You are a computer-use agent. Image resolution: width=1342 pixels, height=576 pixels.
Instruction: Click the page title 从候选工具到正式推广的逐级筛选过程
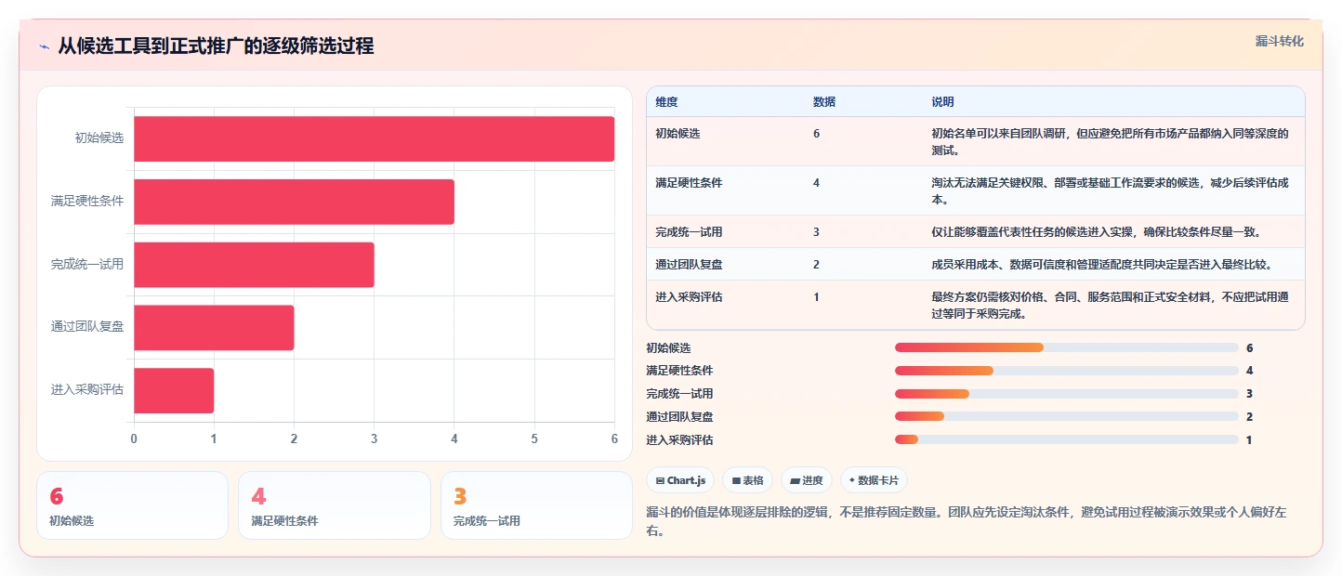(x=216, y=46)
